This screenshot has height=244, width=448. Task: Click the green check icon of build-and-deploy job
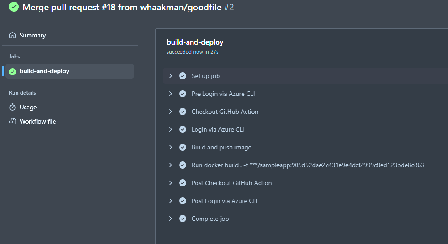click(x=13, y=71)
